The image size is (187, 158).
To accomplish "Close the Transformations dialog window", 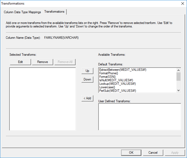I will (x=182, y=3).
